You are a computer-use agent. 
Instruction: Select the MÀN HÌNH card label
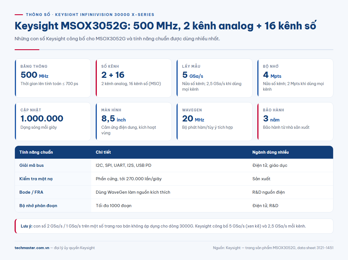click(111, 110)
